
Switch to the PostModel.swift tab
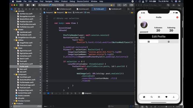click(115, 9)
